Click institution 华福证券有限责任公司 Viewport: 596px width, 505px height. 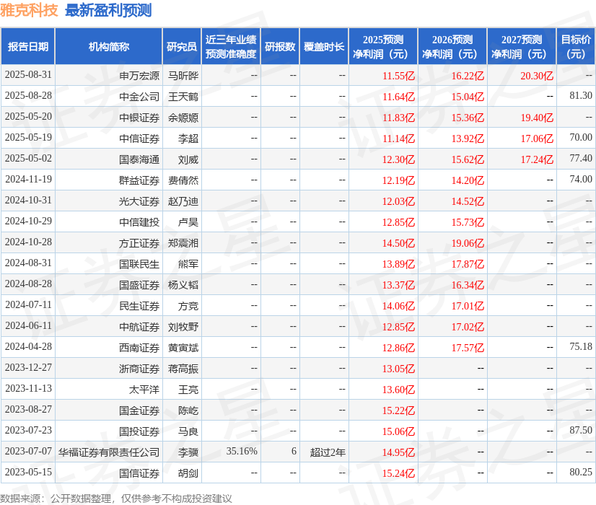[x=109, y=452]
